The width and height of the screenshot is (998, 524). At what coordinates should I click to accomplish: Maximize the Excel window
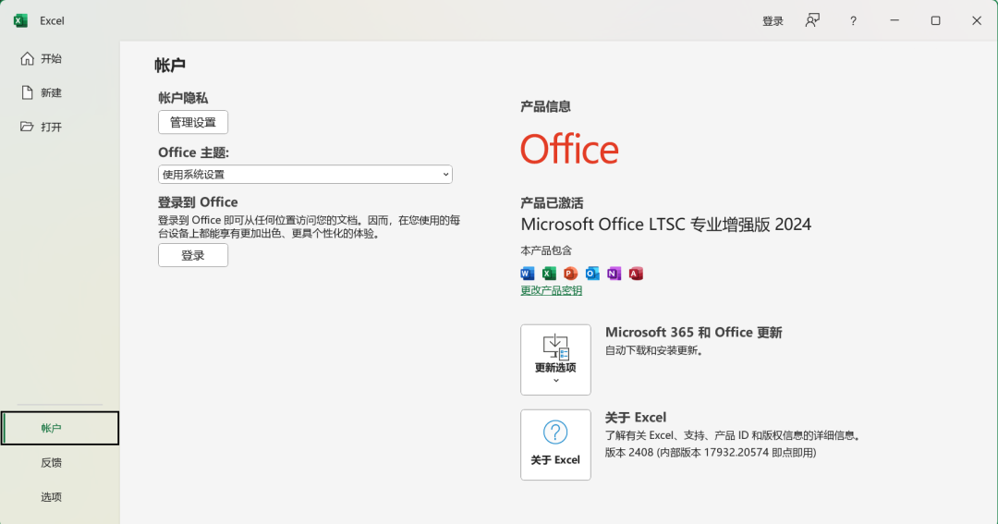pos(935,20)
